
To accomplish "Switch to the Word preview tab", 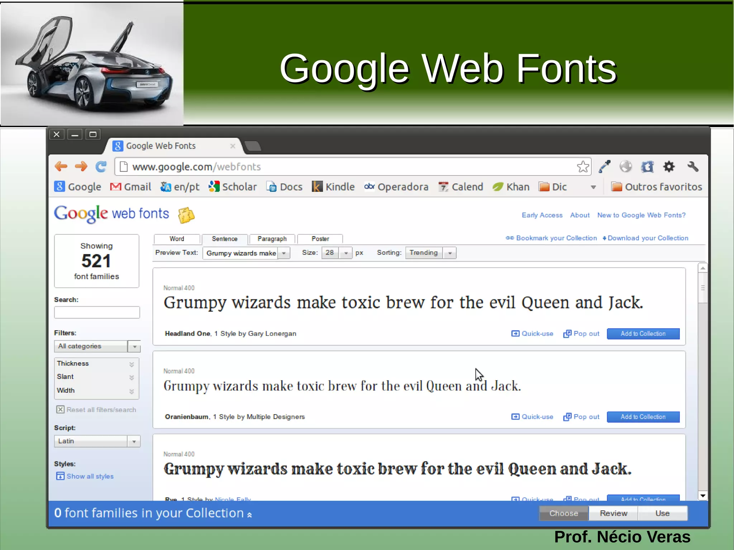I will pos(177,239).
